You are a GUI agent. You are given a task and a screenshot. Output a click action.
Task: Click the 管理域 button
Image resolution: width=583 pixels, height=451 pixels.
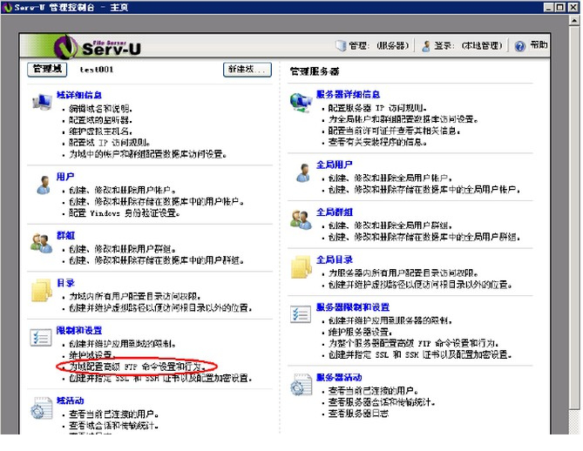point(47,69)
